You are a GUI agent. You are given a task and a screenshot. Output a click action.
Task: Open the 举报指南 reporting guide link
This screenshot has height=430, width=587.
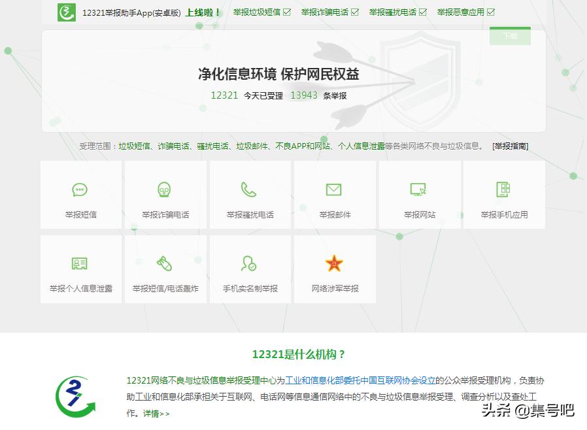509,145
